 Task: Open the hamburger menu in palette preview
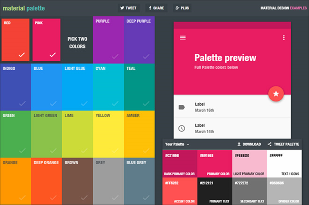tap(183, 37)
